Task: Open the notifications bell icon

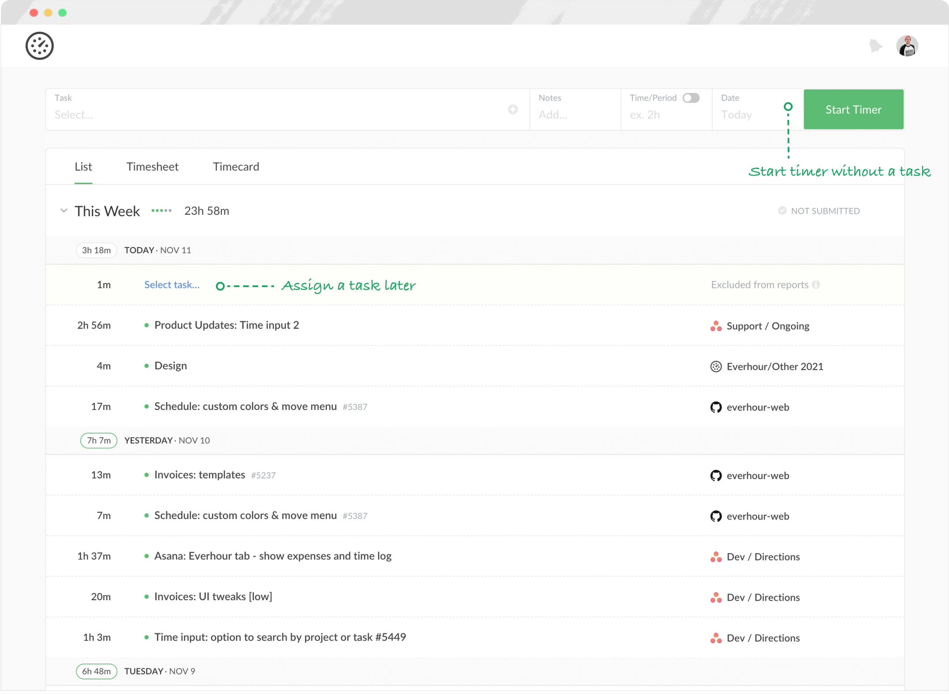Action: (875, 46)
